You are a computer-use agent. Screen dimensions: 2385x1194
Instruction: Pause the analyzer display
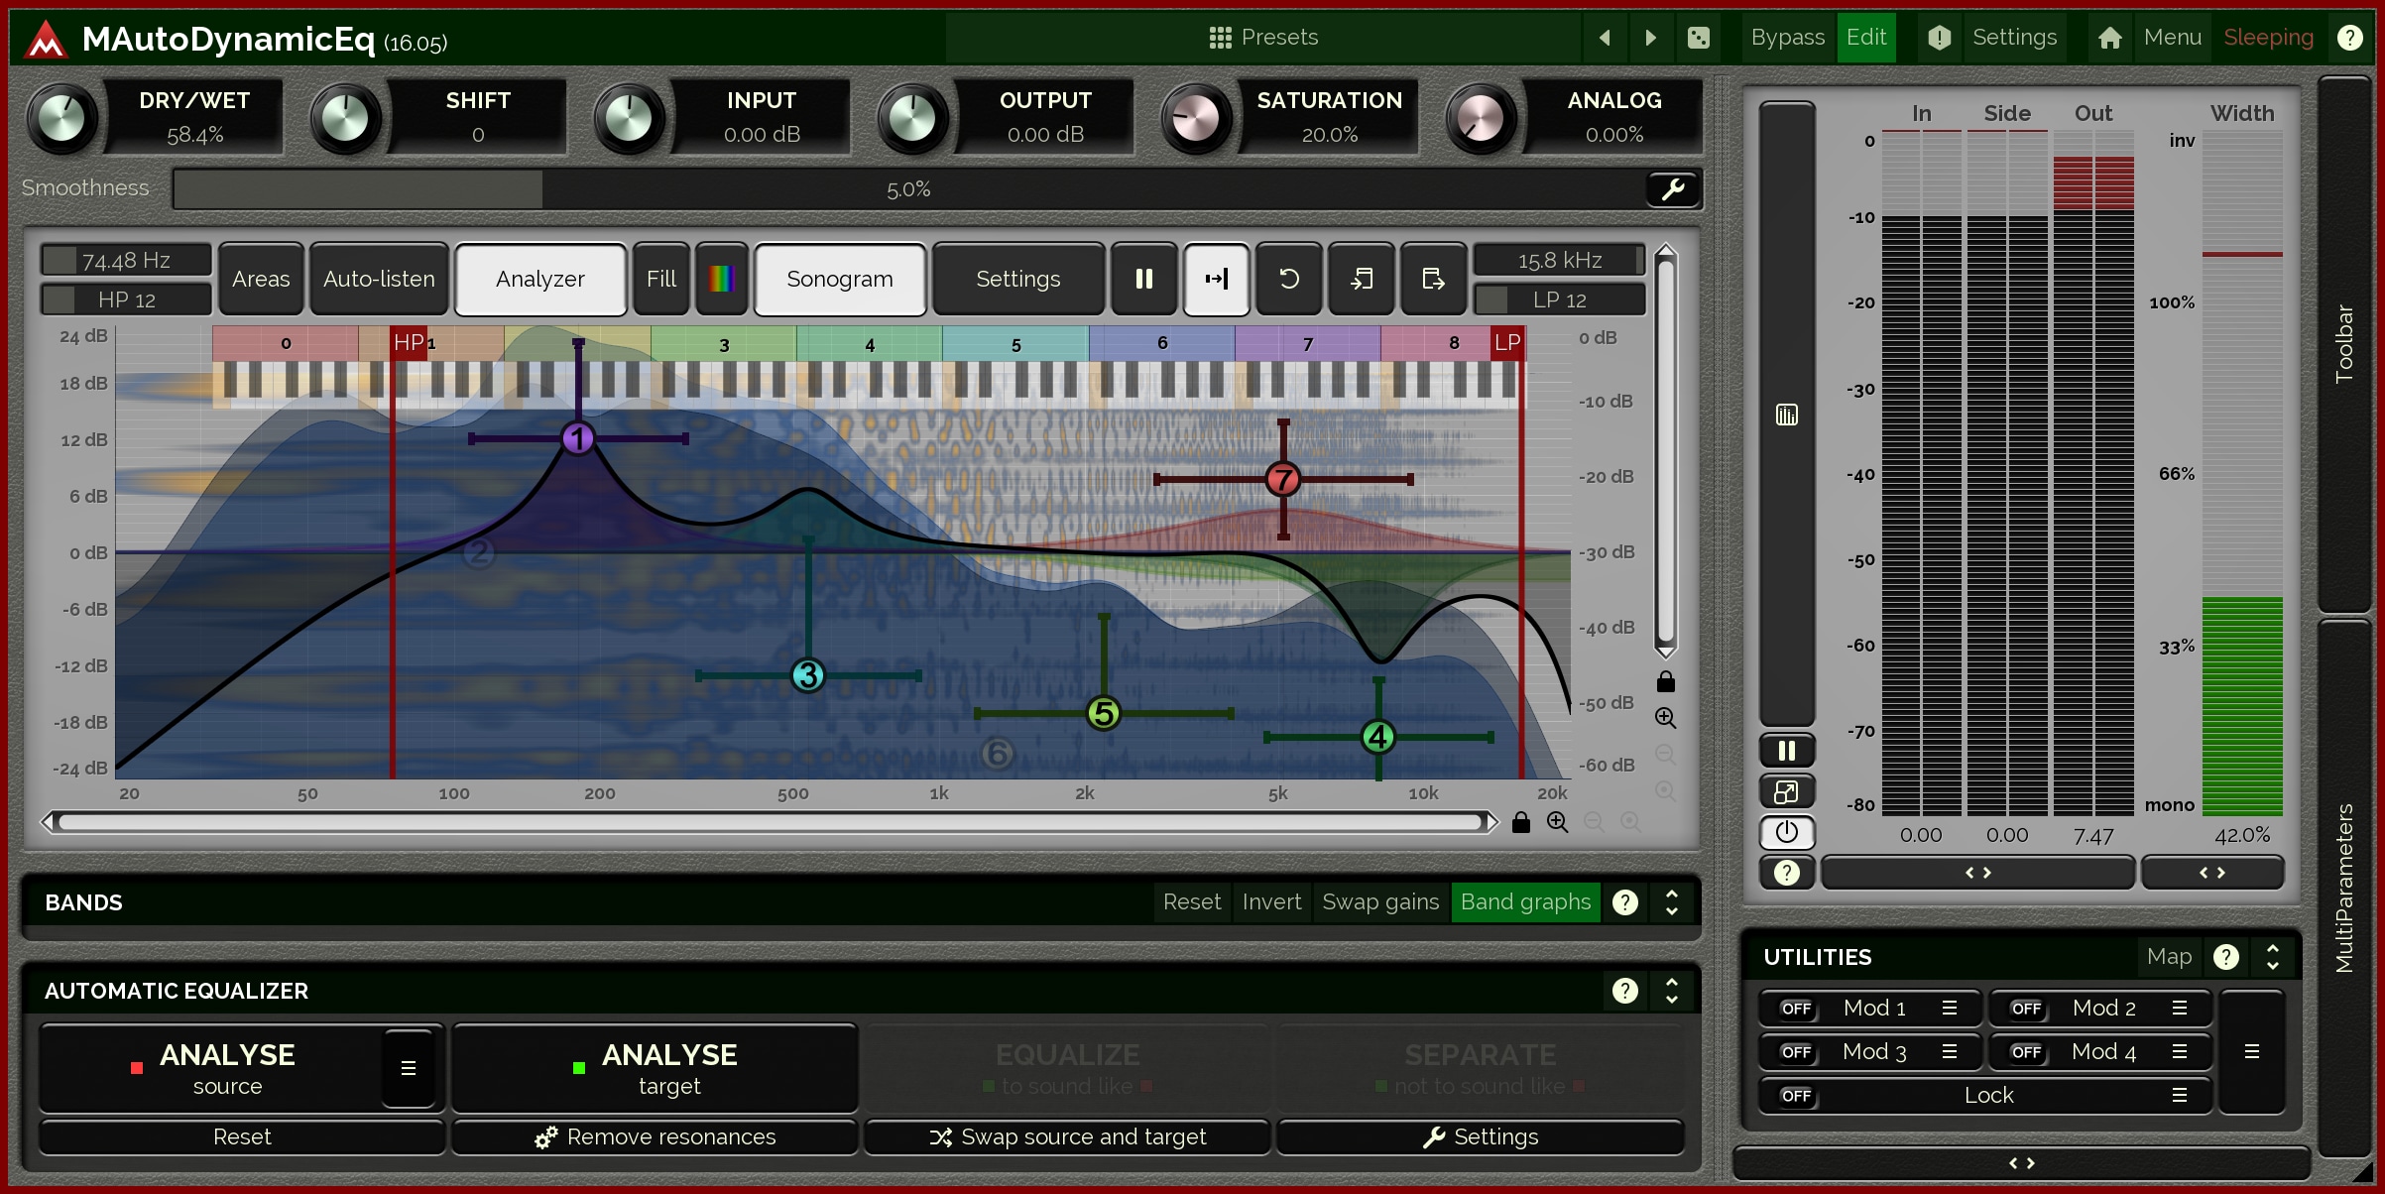[1144, 280]
